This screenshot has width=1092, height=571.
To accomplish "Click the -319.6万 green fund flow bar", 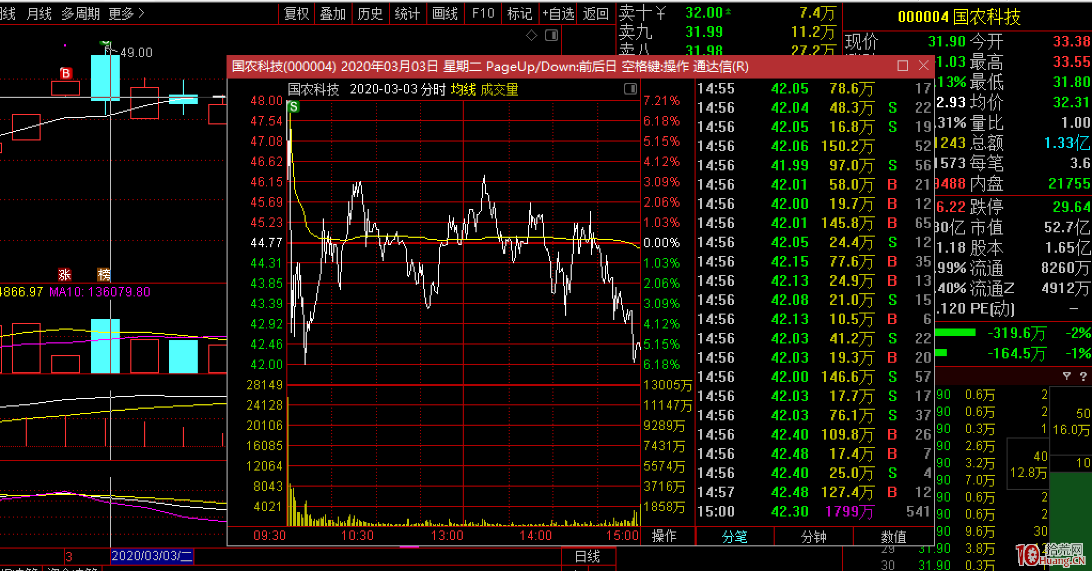I will point(955,333).
